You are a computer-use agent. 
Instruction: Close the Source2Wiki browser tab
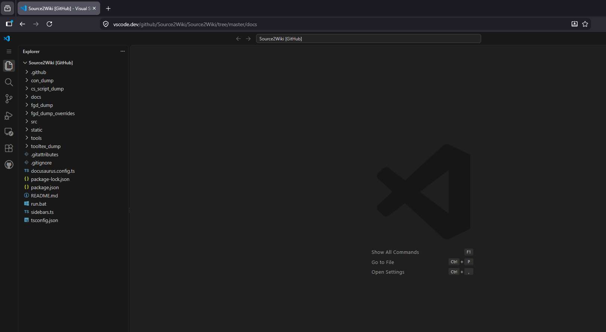pyautogui.click(x=94, y=8)
